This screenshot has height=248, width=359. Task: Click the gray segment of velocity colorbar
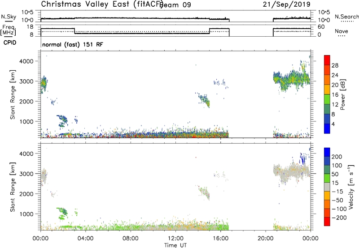coord(327,187)
